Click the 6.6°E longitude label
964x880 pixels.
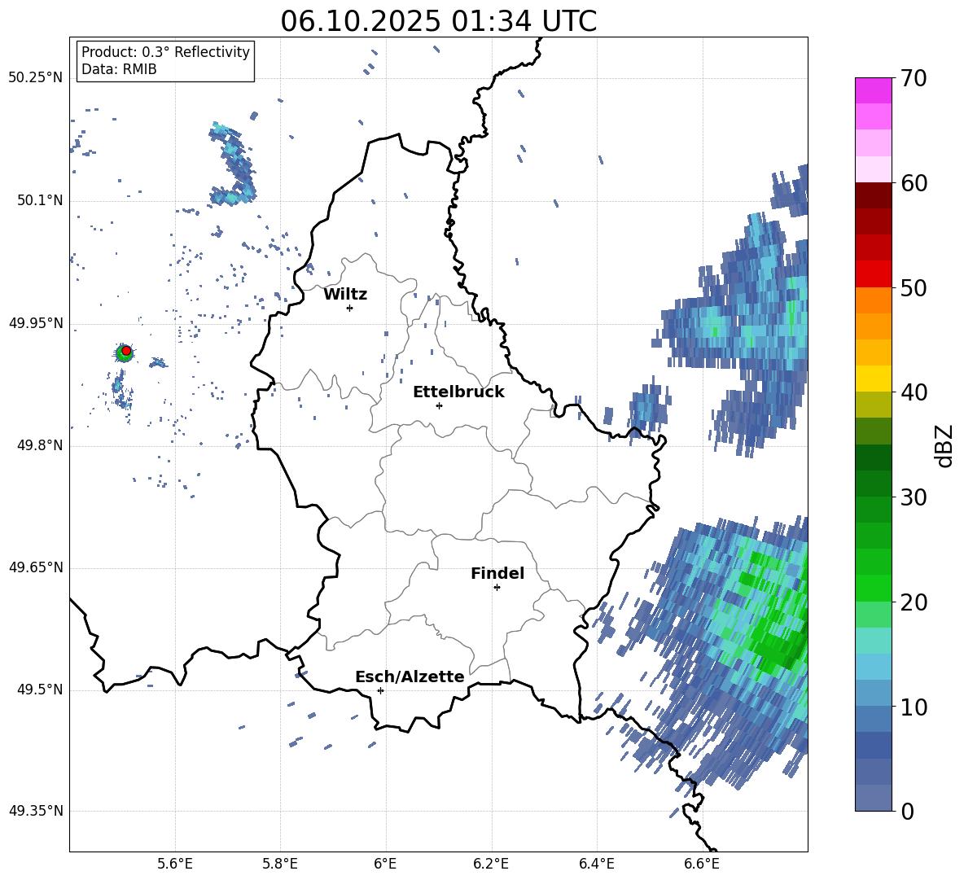tap(702, 864)
